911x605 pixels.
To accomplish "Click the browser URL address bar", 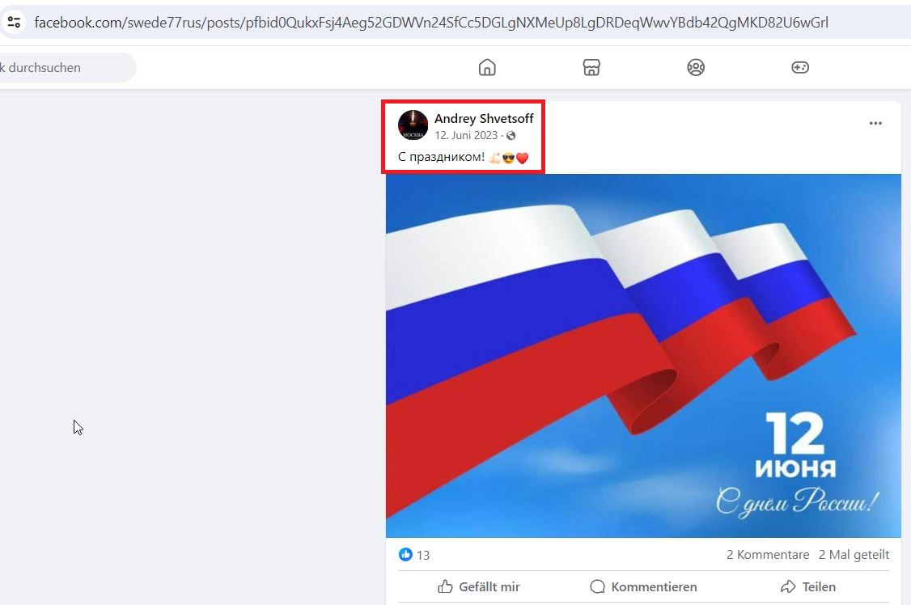I will point(431,23).
